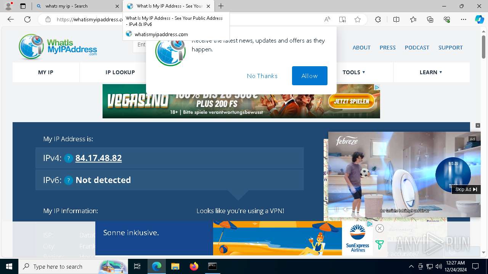Dismiss the SunExpress banner ad
This screenshot has width=488, height=274.
[379, 228]
